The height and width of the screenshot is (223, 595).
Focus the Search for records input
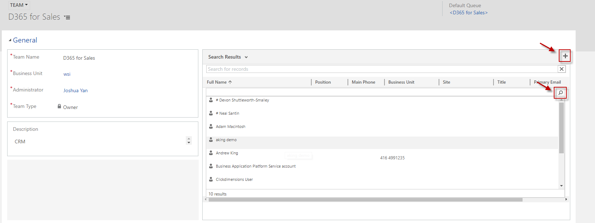click(382, 69)
